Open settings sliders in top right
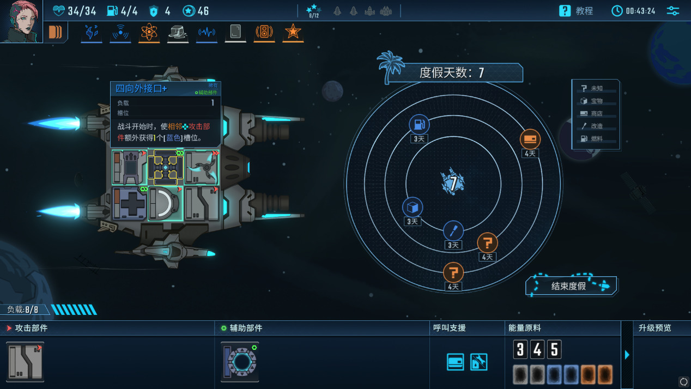 click(673, 10)
